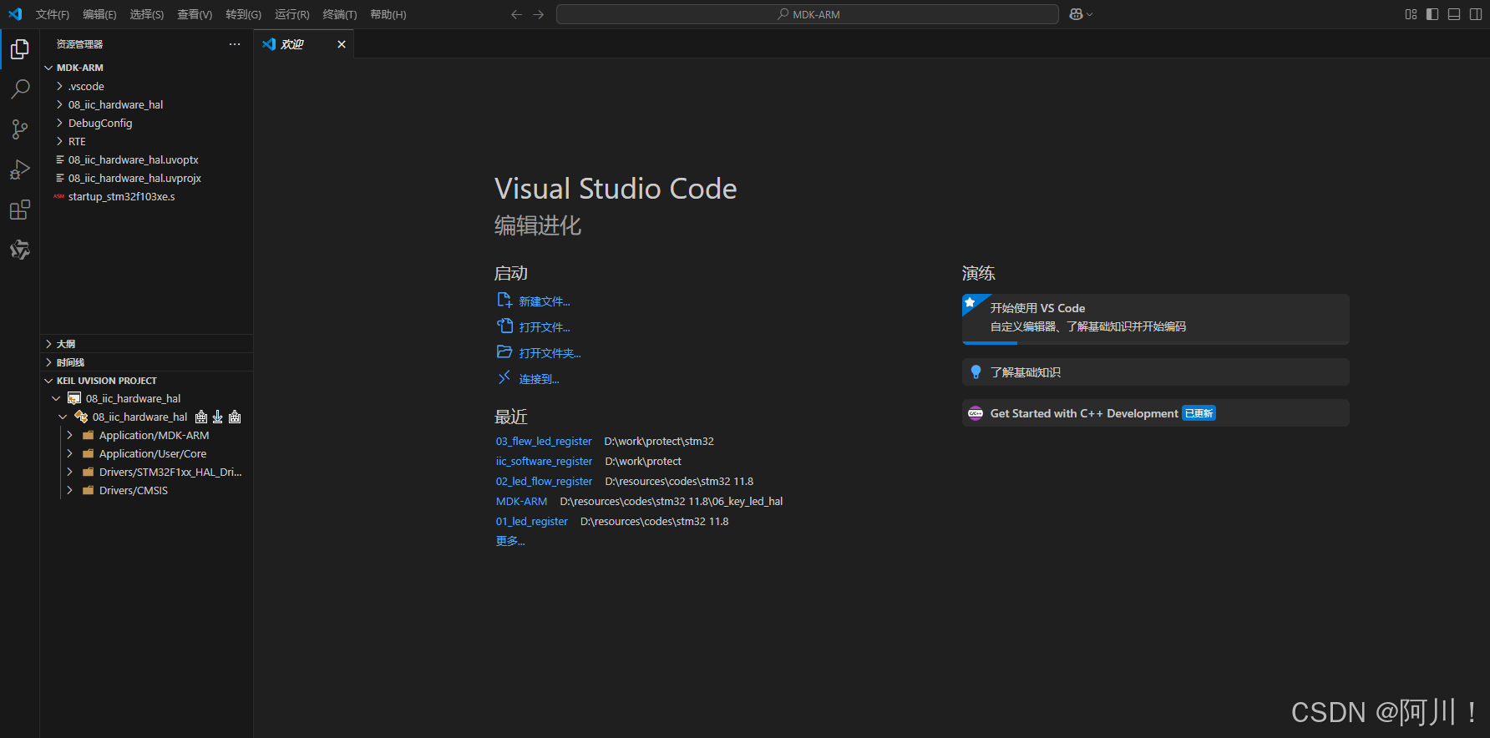Image resolution: width=1490 pixels, height=738 pixels.
Task: Click the C++ icon on Get Started card
Action: pos(976,413)
